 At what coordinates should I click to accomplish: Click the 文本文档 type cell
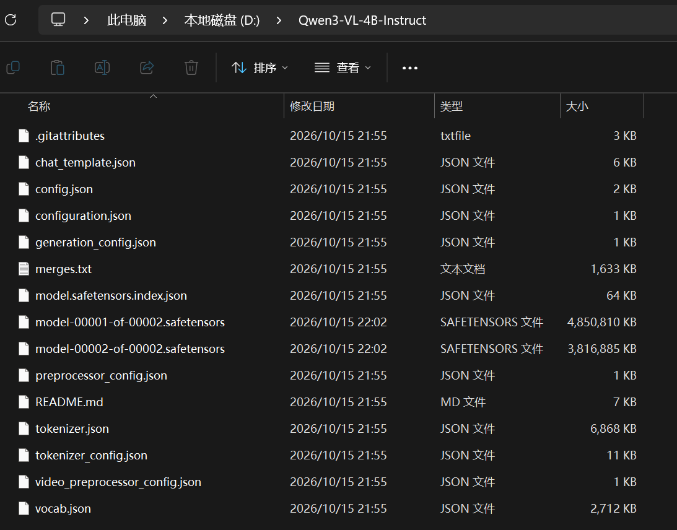[463, 269]
